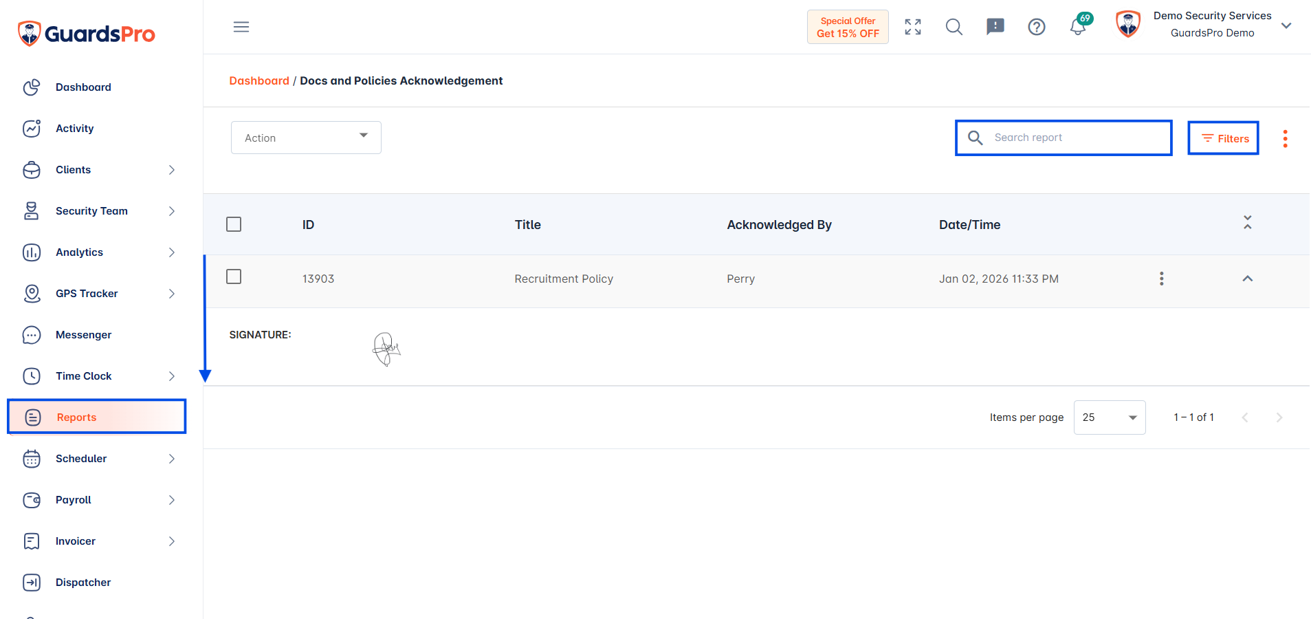
Task: Expand the Time Clock submenu arrow
Action: click(x=172, y=376)
